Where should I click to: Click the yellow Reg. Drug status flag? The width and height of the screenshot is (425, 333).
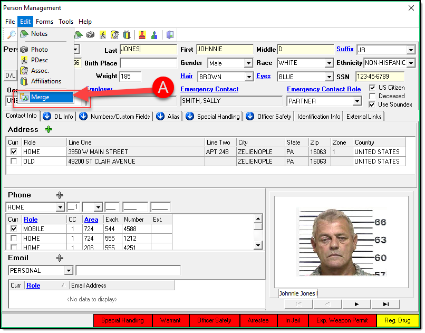click(398, 320)
